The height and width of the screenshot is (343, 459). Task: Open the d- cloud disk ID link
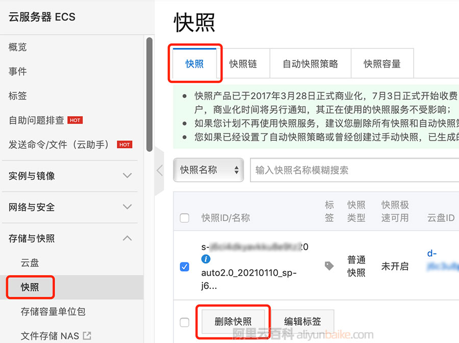pos(443,259)
